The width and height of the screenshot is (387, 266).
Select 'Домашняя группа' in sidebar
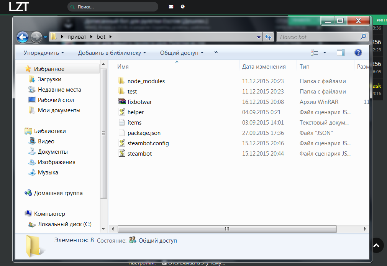[58, 193]
